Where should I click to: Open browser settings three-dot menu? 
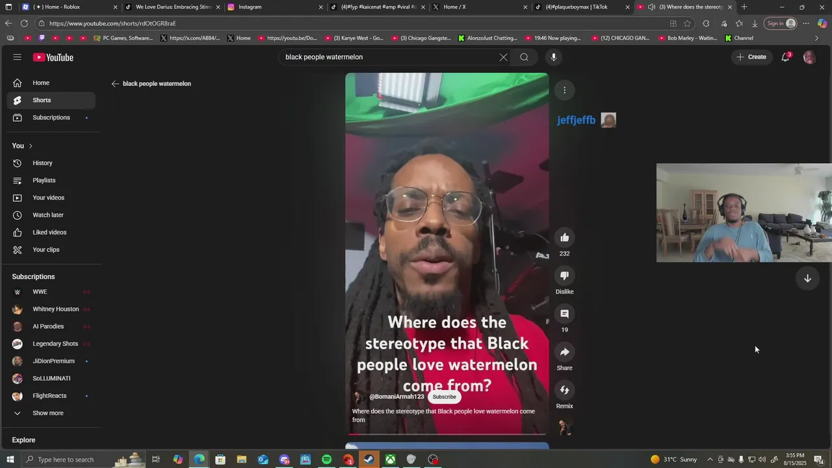pos(806,23)
